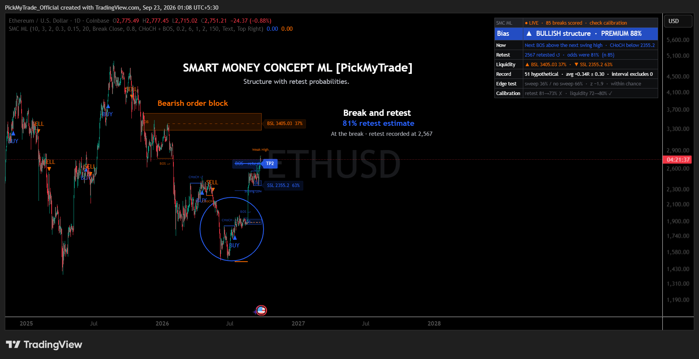Select 'Structure with retest probabilities.' subtitle

pos(296,82)
